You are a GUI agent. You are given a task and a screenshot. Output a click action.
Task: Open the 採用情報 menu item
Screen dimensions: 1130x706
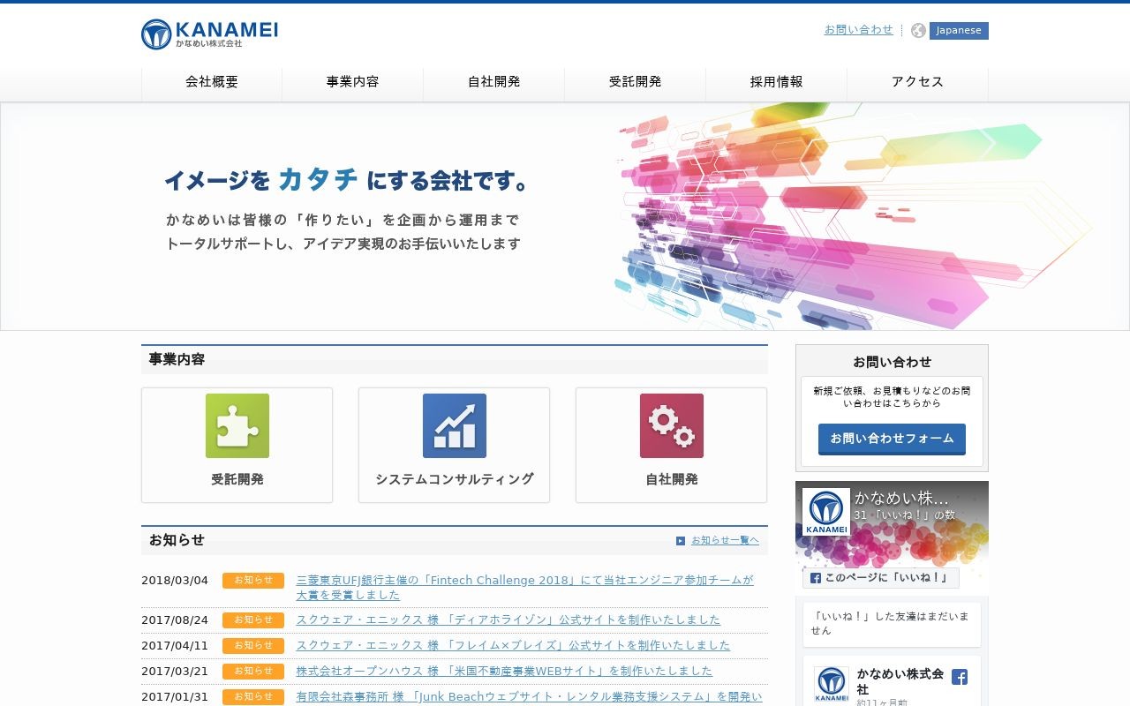click(777, 82)
